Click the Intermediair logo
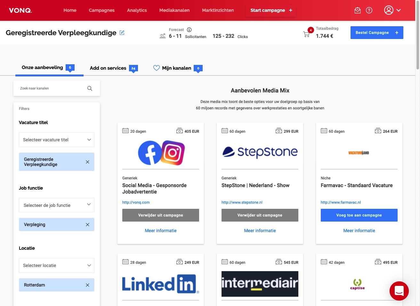The height and width of the screenshot is (306, 420). [x=260, y=284]
